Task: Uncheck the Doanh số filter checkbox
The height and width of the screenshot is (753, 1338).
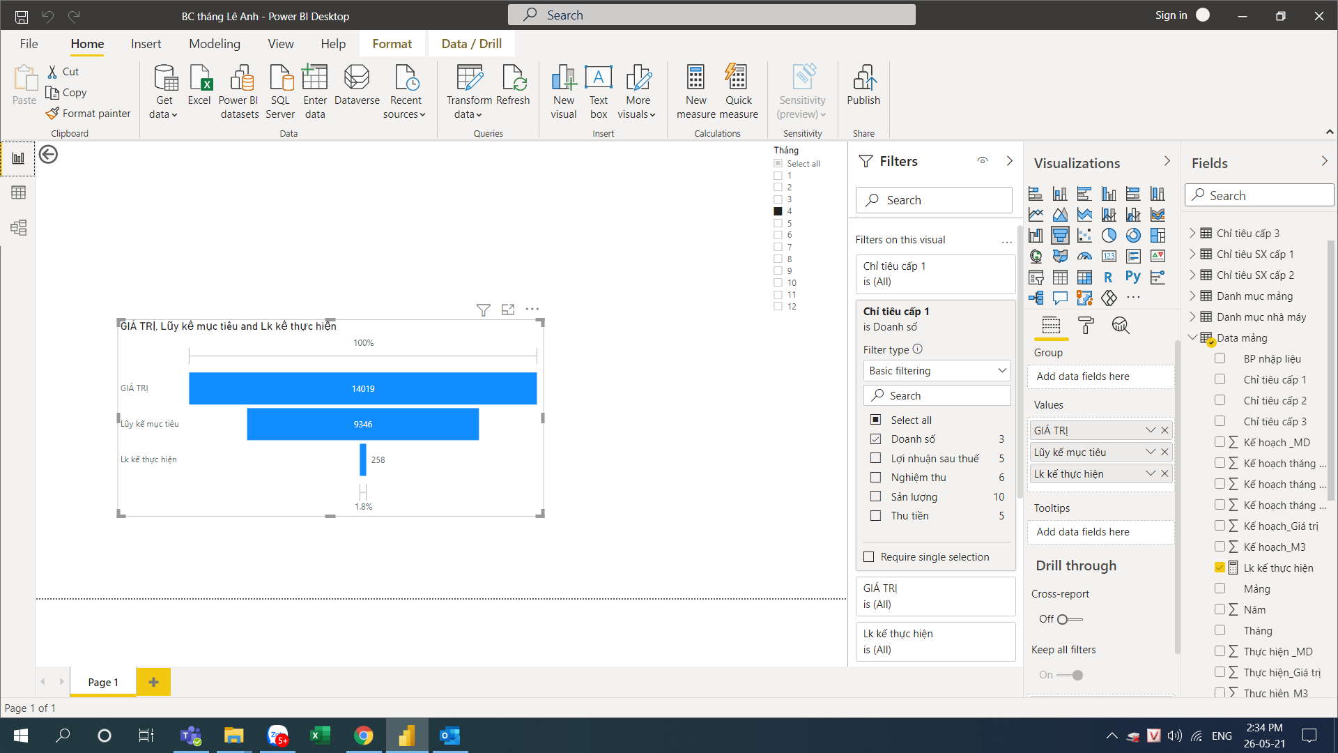Action: 875,439
